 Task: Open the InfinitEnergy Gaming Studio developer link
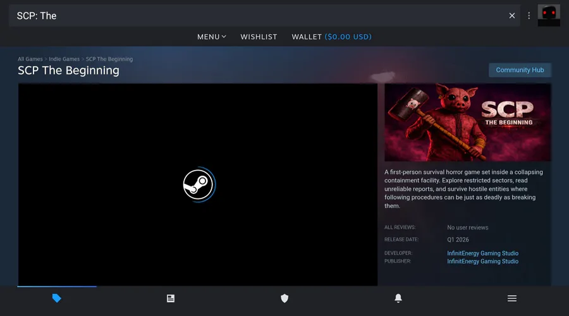tap(482, 253)
